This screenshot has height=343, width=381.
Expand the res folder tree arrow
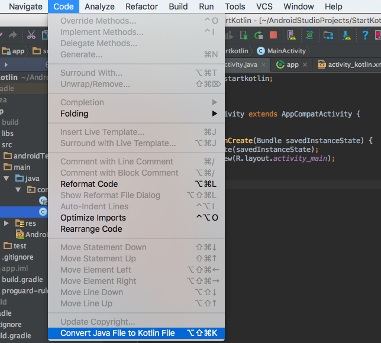(7, 223)
